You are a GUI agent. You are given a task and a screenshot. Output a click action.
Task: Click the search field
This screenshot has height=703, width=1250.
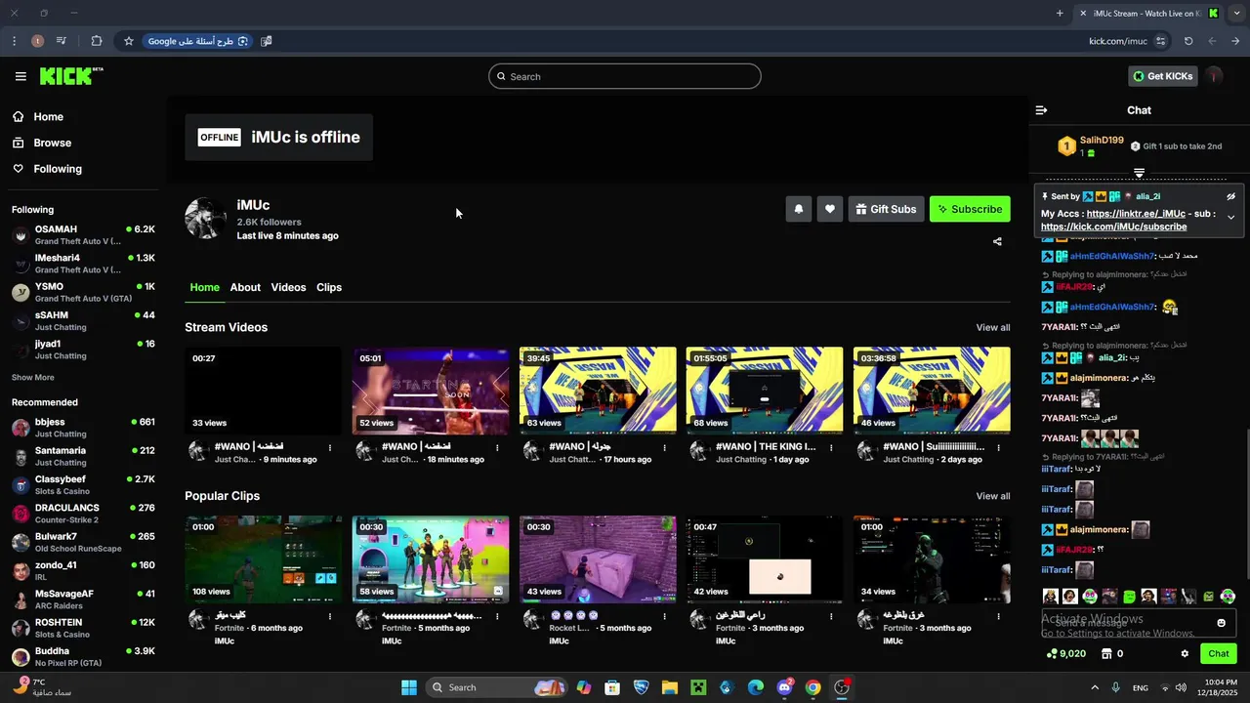[x=625, y=76]
